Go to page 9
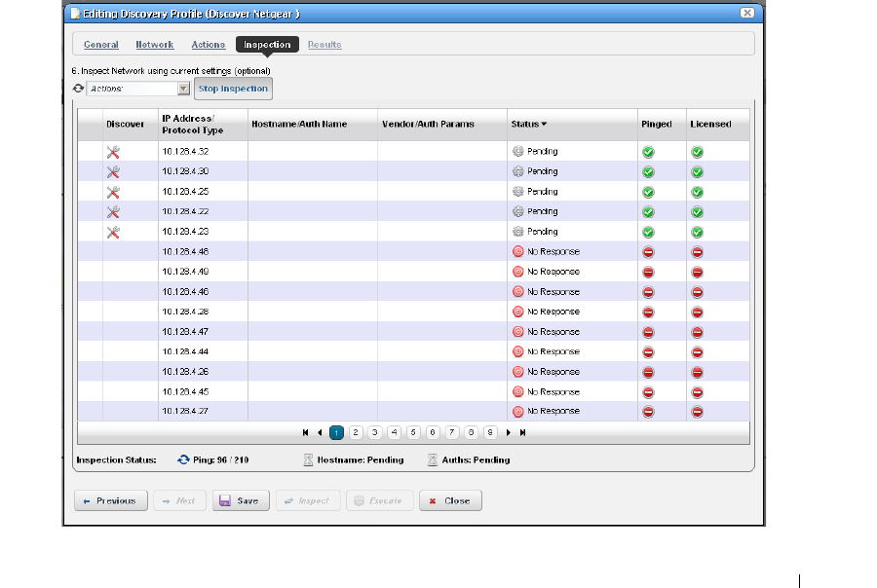The image size is (877, 588). point(490,432)
